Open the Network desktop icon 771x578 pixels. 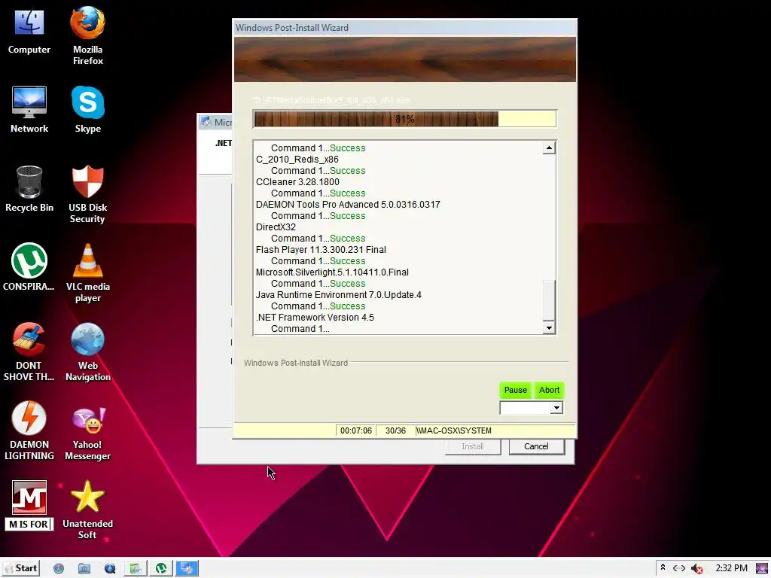pyautogui.click(x=29, y=110)
